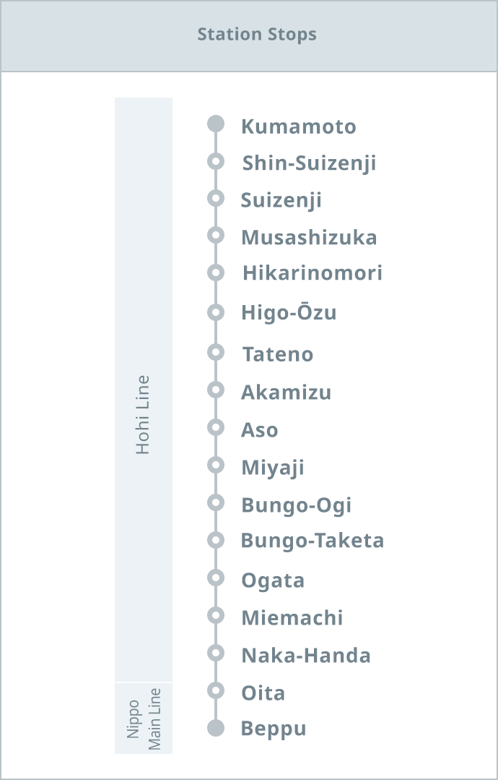The width and height of the screenshot is (498, 780).
Task: Click the Suizenji station name
Action: 281,200
